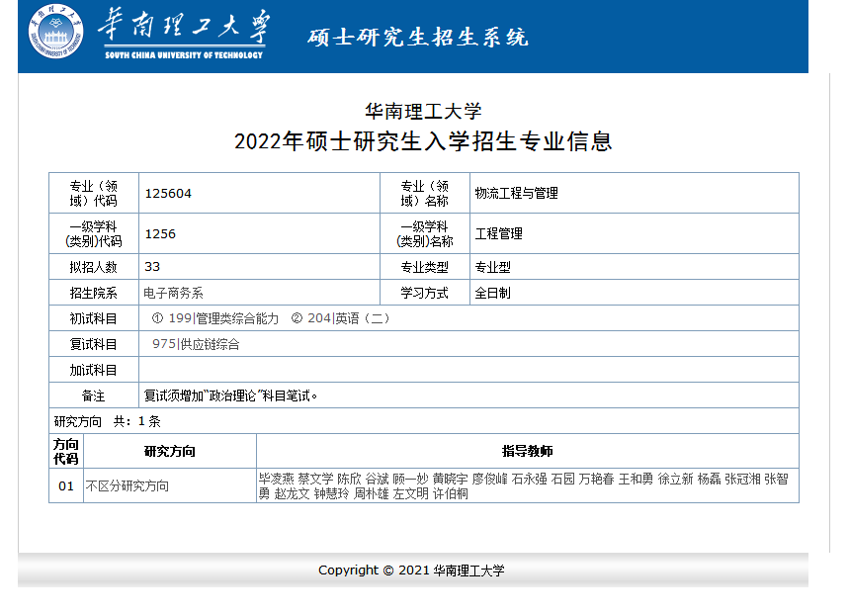This screenshot has width=849, height=615.
Task: Click advisor name 王和勇
Action: (637, 479)
